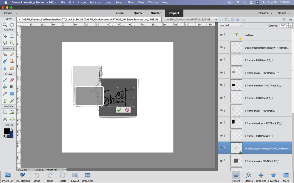Select the Lasso tool
Screen dimensions: 294x183
[5, 43]
